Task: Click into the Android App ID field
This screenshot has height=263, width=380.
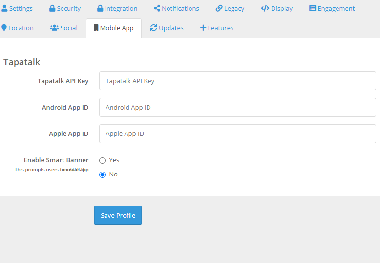Action: pyautogui.click(x=237, y=107)
